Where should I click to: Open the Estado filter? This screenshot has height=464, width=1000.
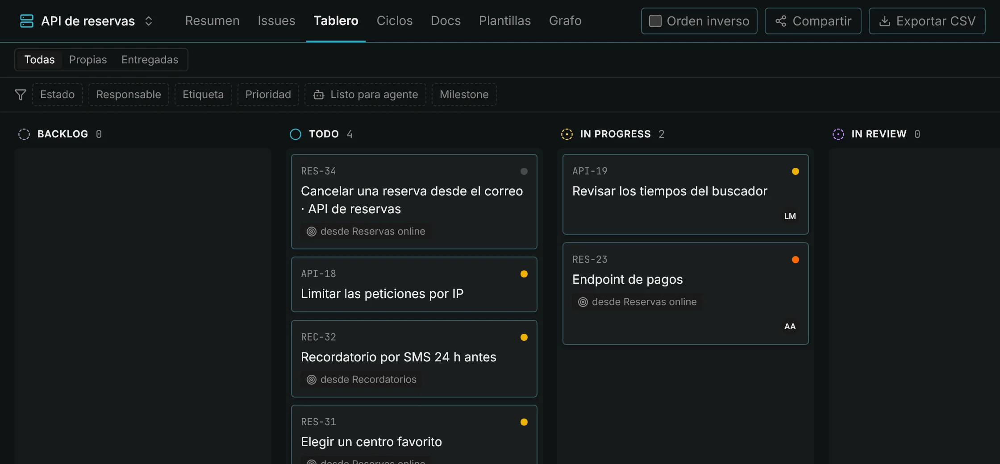coord(57,95)
